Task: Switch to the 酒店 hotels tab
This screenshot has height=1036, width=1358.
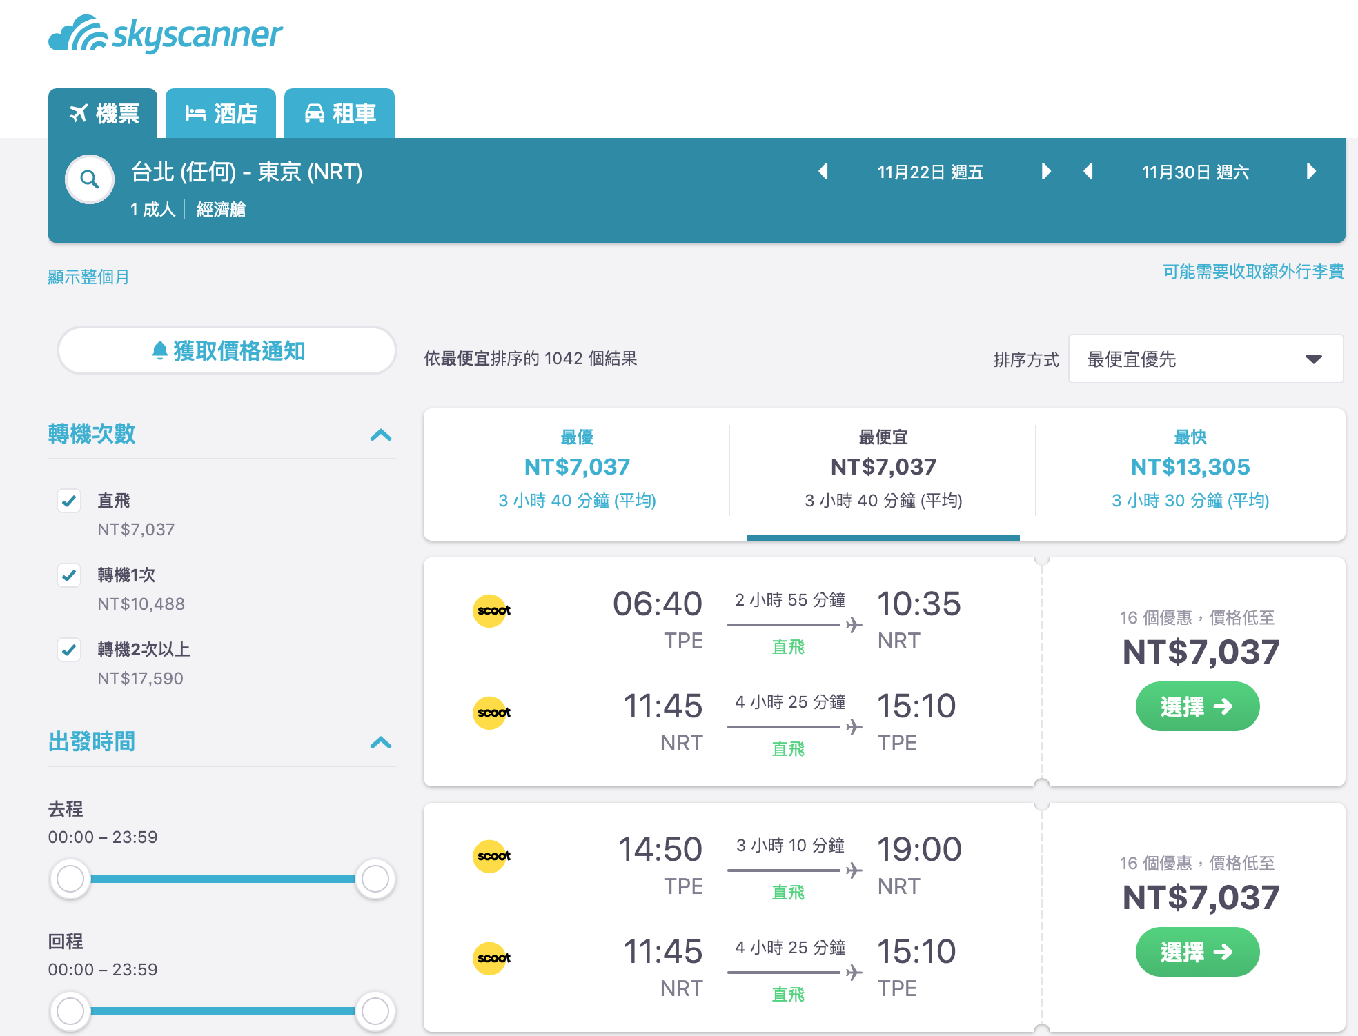Action: (221, 113)
